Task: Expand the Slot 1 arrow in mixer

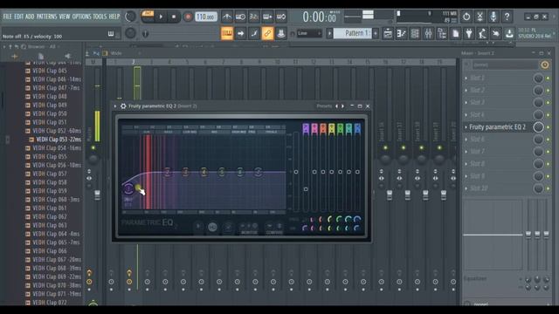Action: coord(466,78)
